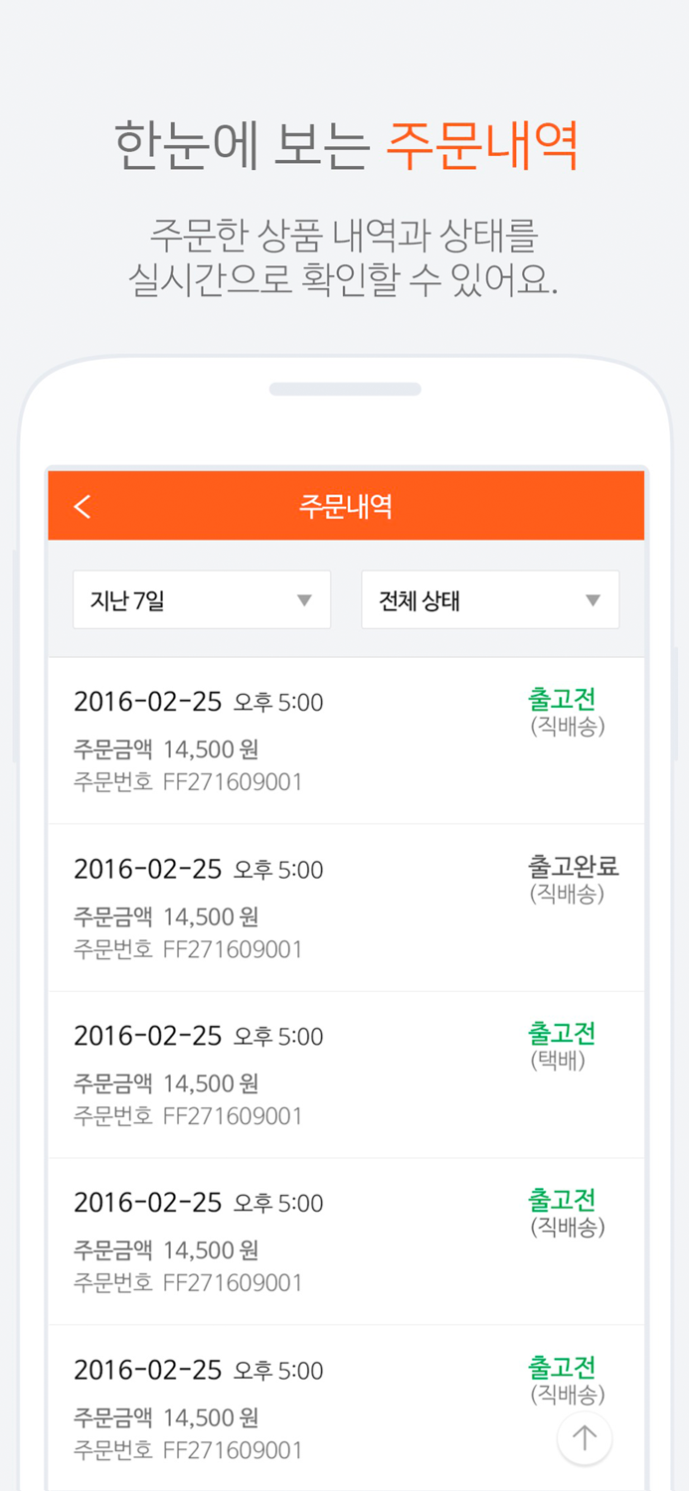Open the 지난 7일 period filter
Viewport: 689px width, 1491px height.
(x=202, y=600)
